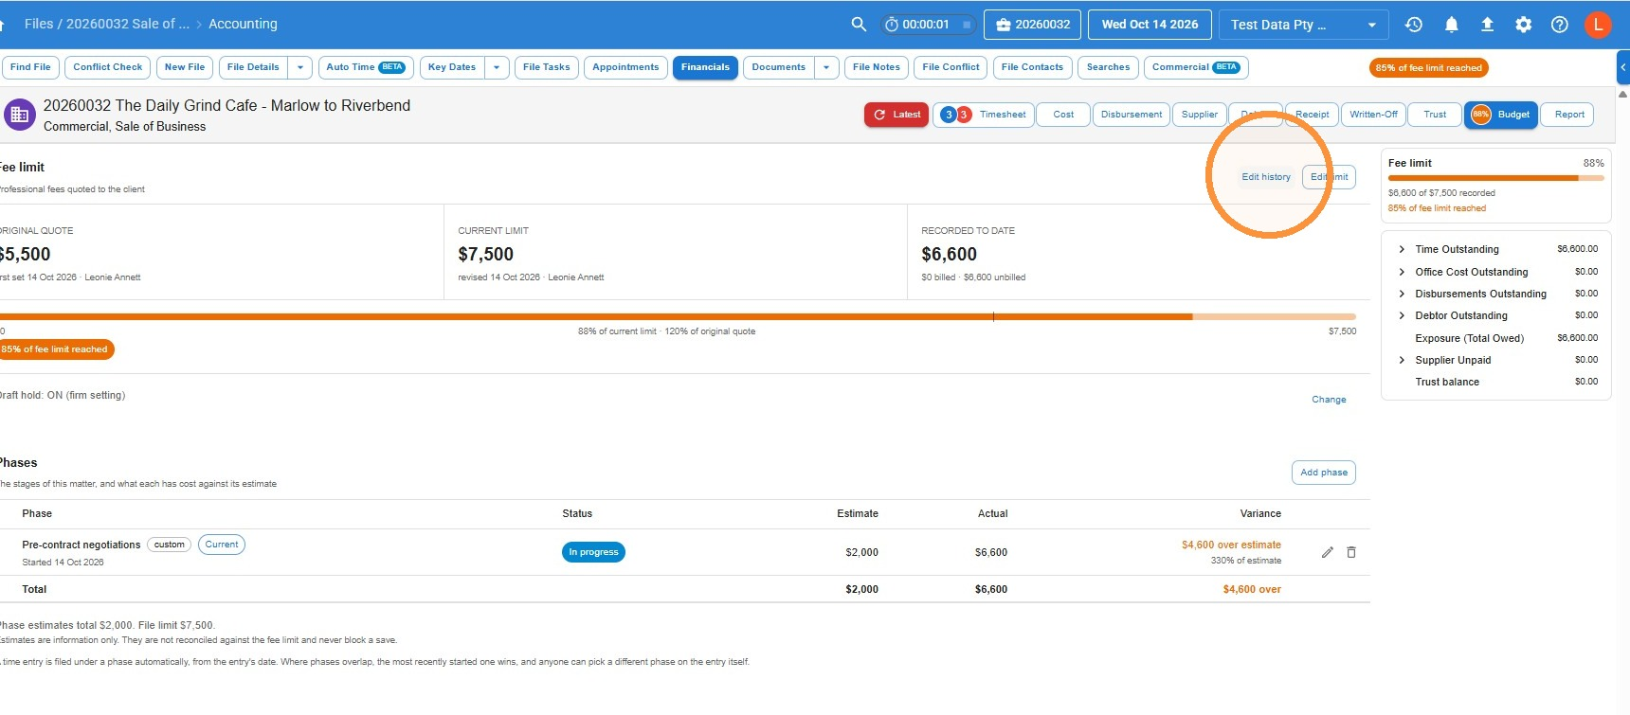Image resolution: width=1630 pixels, height=715 pixels.
Task: Expand Office Cost Outstanding row
Action: click(x=1402, y=272)
